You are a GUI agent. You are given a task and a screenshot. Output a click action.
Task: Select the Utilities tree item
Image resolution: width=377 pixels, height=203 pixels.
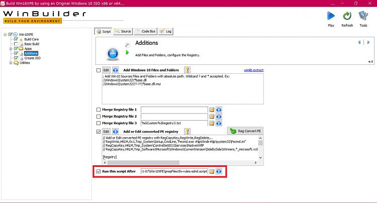tap(25, 63)
